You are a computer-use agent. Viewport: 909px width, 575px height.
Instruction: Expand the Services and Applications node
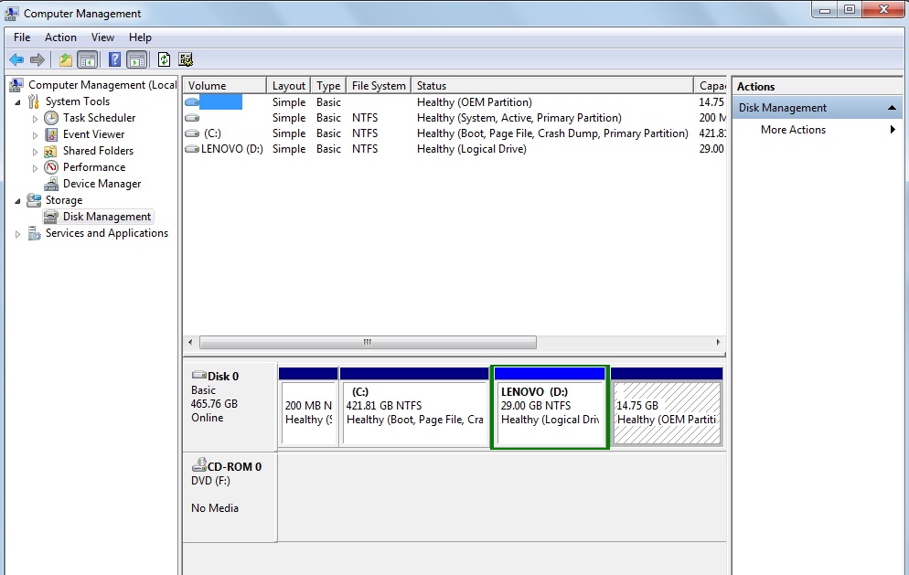[18, 234]
